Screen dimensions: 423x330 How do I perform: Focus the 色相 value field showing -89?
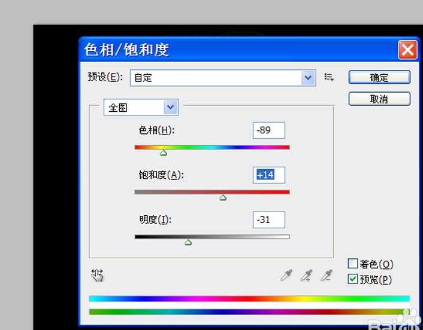point(268,130)
